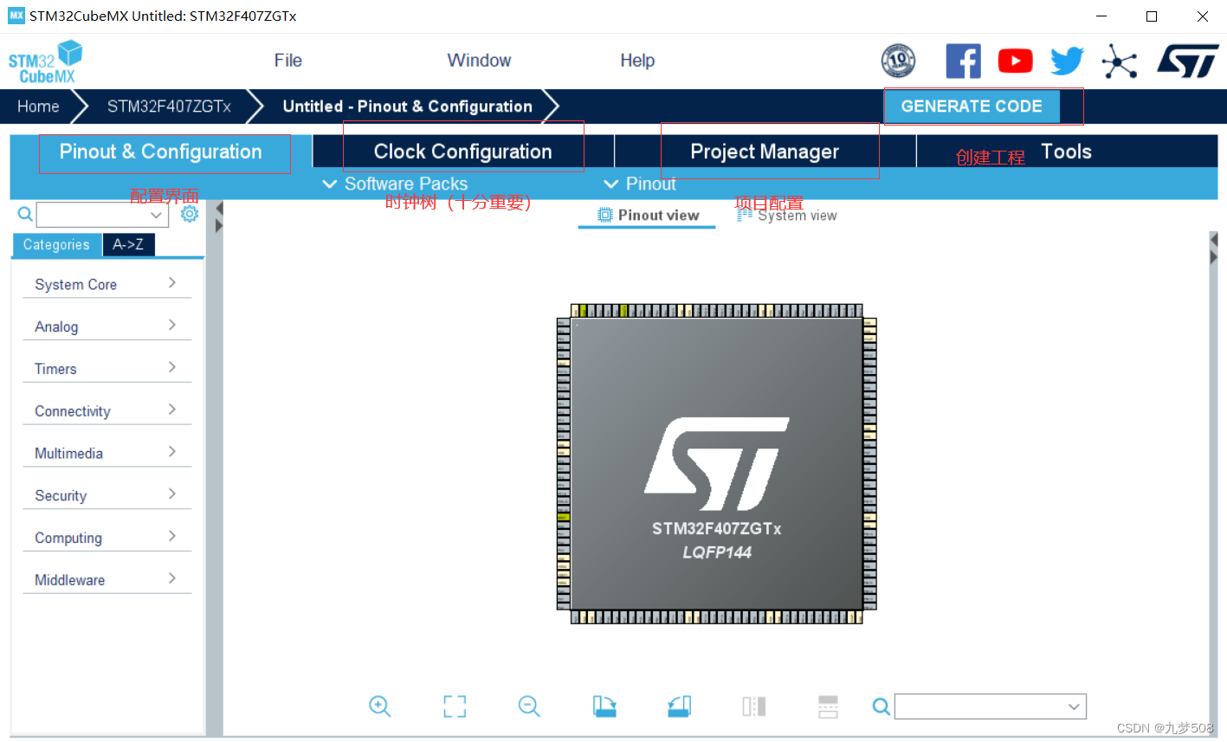Click the STM32F407ZGTx breadcrumb
The width and height of the screenshot is (1227, 742).
coord(169,106)
